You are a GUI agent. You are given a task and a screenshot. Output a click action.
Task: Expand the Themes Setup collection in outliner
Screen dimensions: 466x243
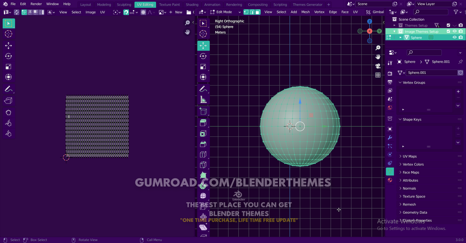[395, 26]
